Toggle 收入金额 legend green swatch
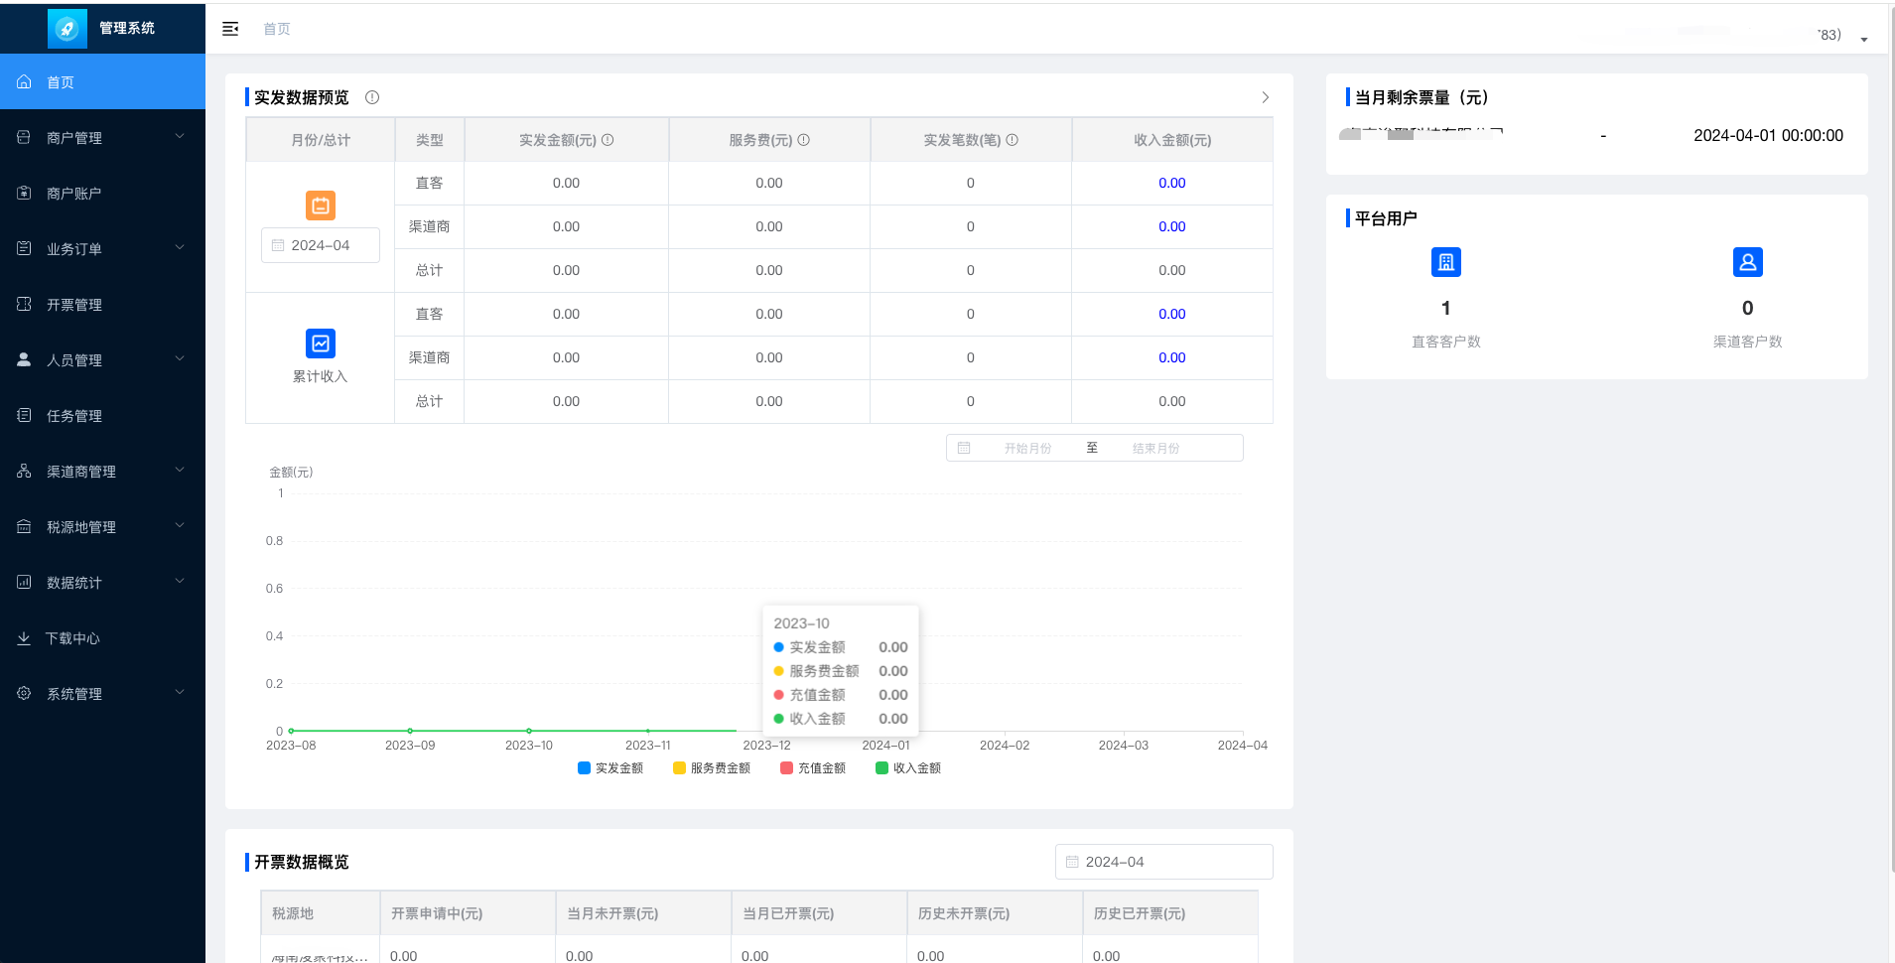This screenshot has width=1895, height=963. click(881, 767)
